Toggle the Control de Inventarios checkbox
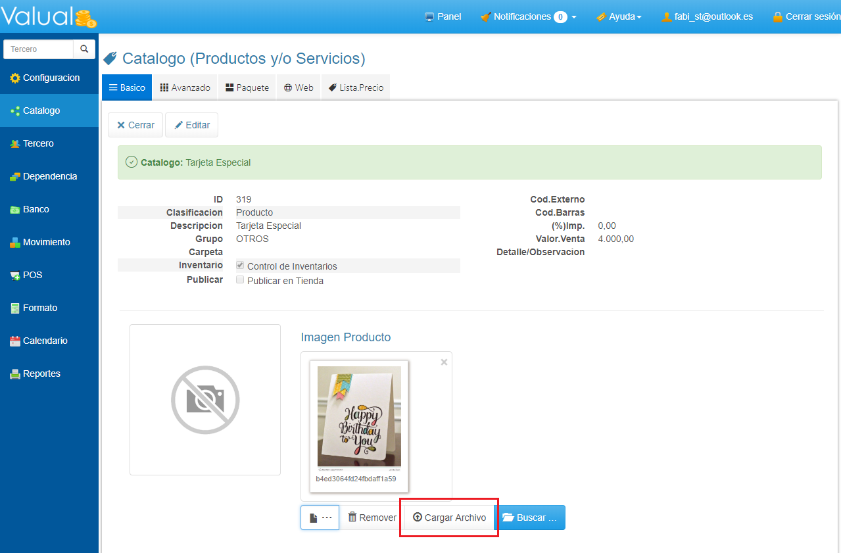841x553 pixels. click(240, 265)
